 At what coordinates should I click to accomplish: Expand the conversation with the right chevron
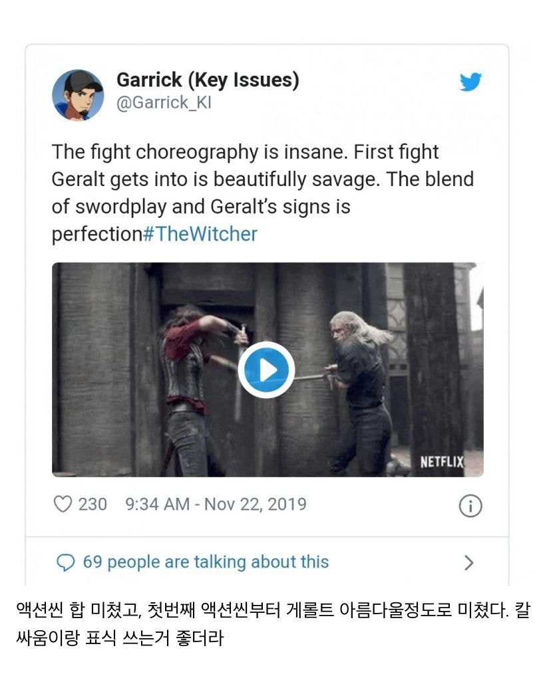point(468,563)
